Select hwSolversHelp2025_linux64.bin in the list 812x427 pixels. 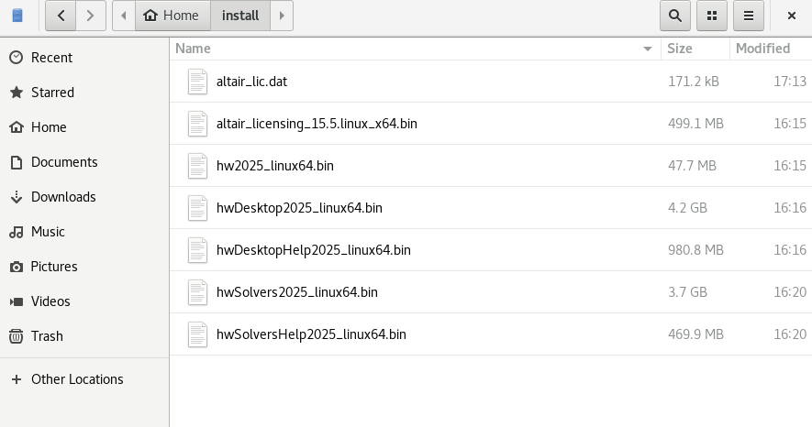(311, 334)
